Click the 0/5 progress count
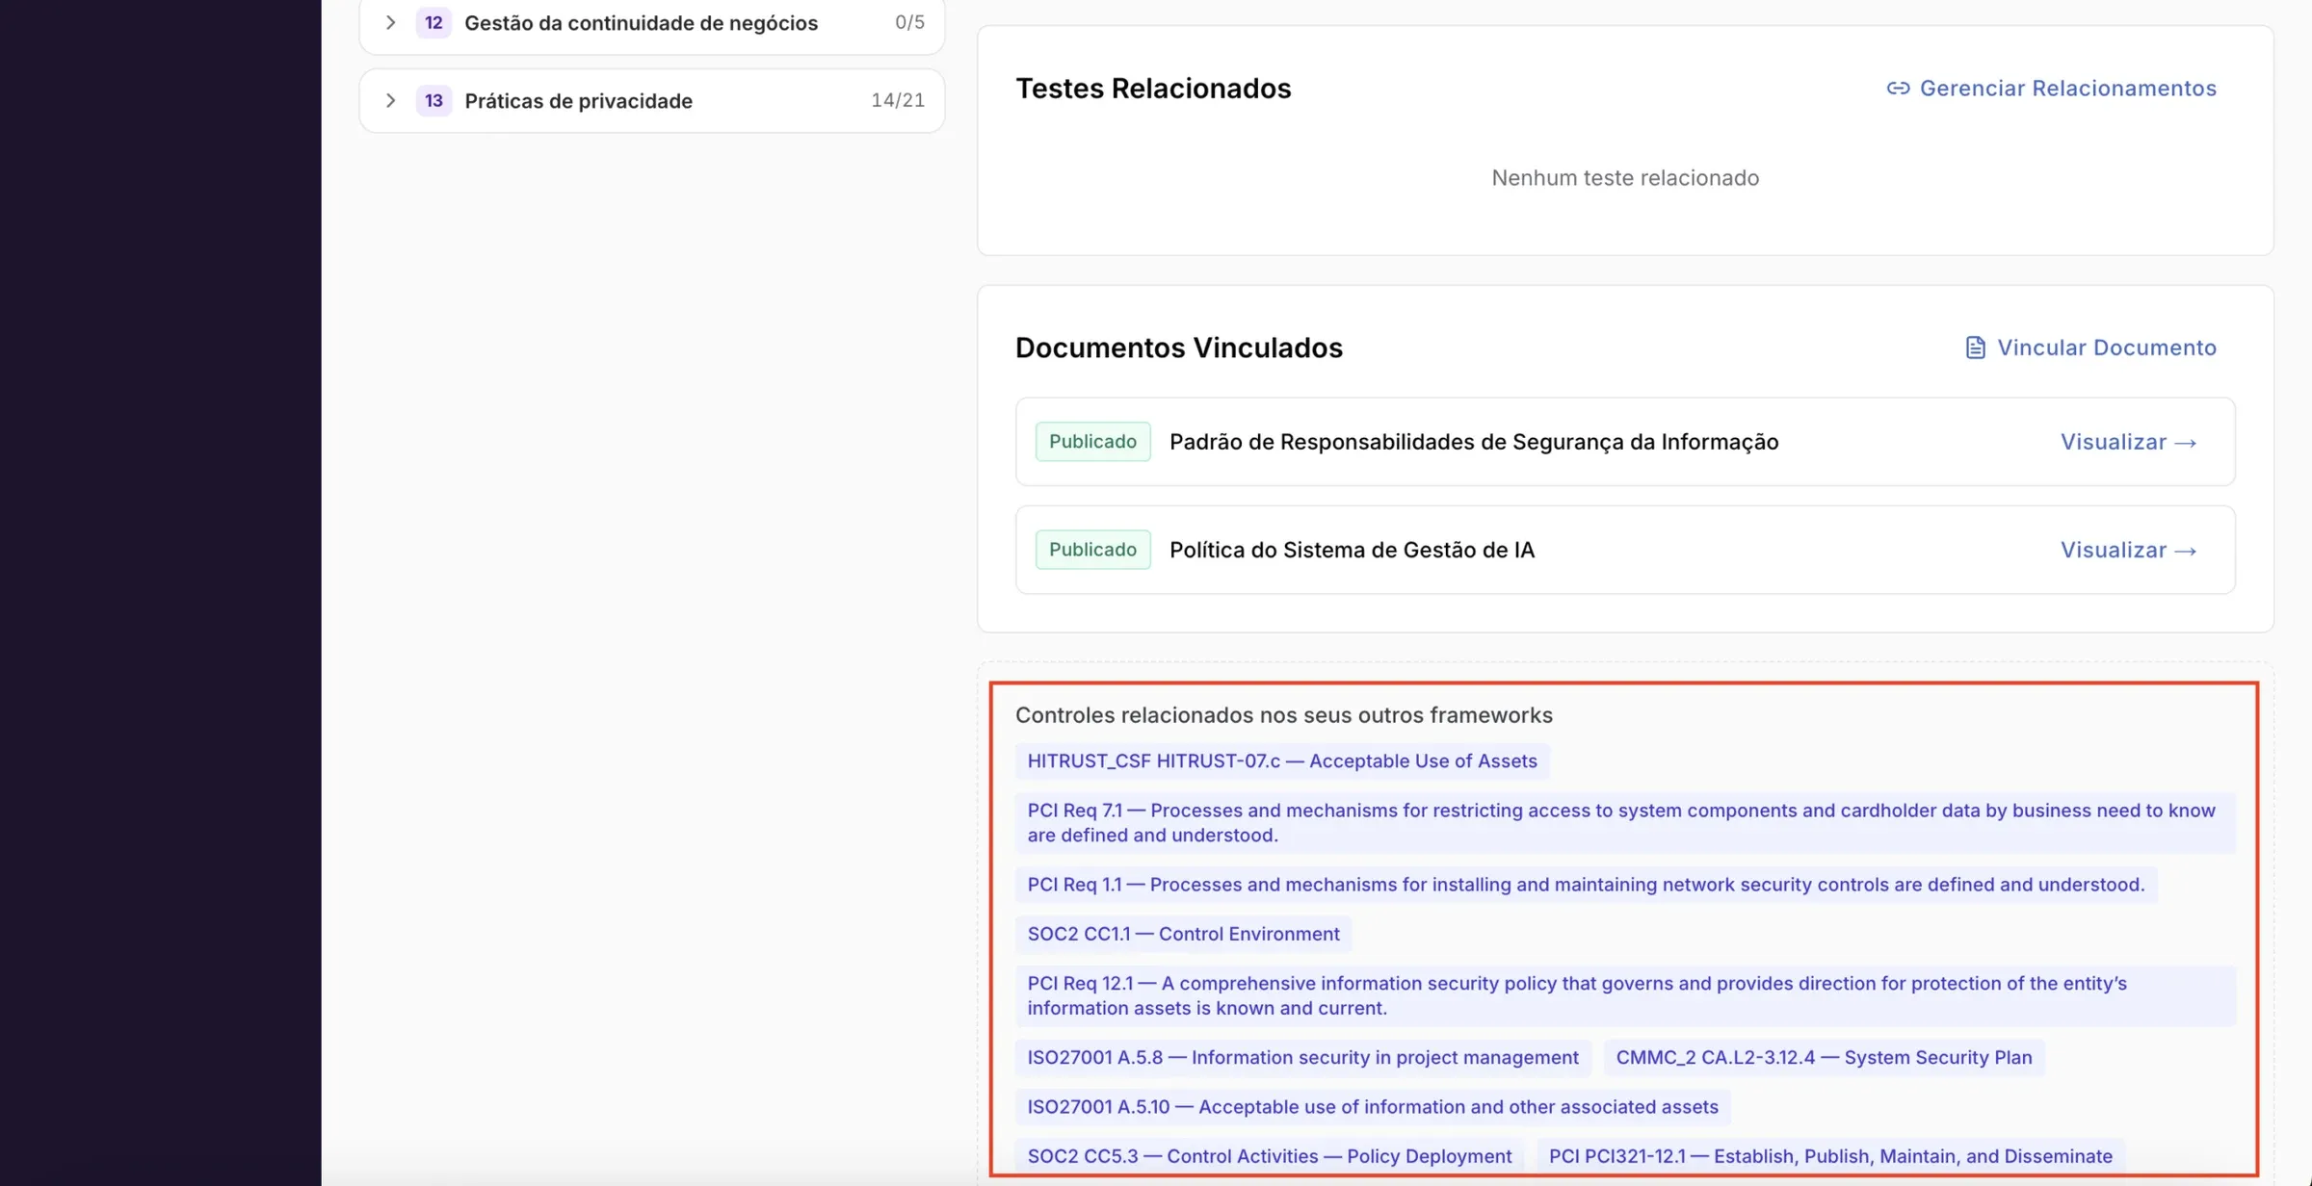Image resolution: width=2312 pixels, height=1186 pixels. (x=909, y=22)
